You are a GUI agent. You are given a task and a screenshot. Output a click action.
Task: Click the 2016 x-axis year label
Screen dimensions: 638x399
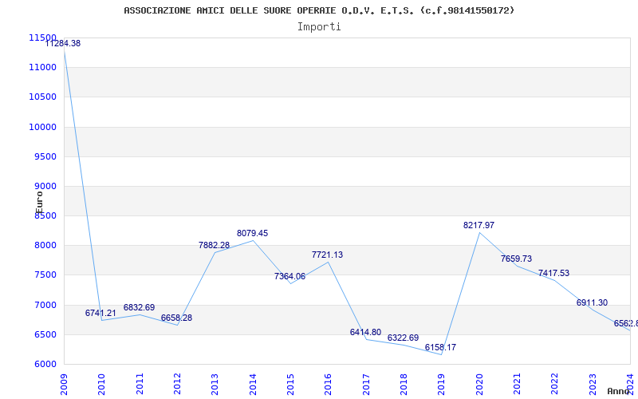tap(328, 385)
